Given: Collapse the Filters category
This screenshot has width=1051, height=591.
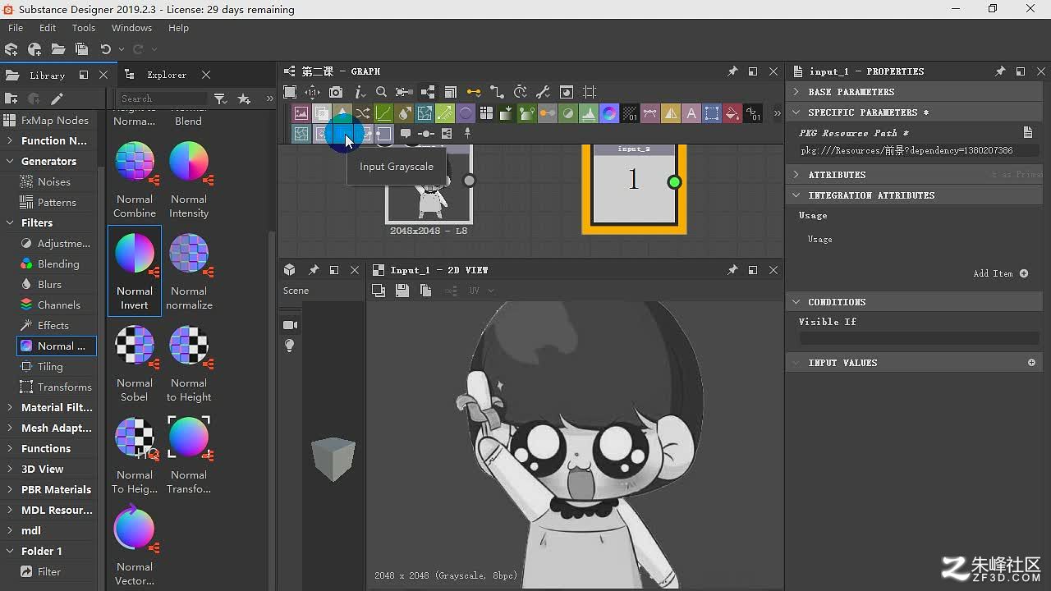Looking at the screenshot, I should click(10, 222).
